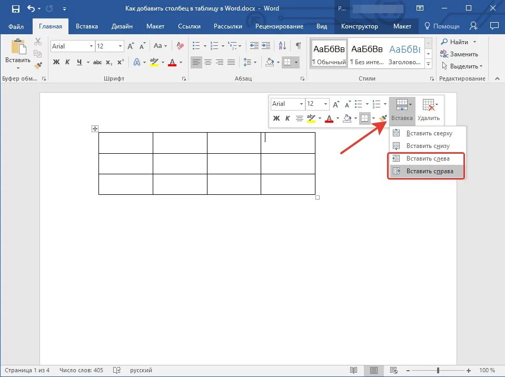
Task: Select the Format Painter brush in ribbon
Action: (x=38, y=65)
